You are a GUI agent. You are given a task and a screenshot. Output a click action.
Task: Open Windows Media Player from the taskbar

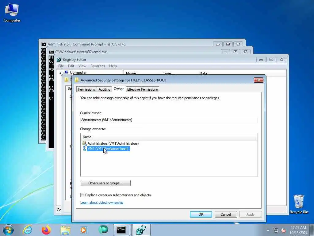click(84, 230)
